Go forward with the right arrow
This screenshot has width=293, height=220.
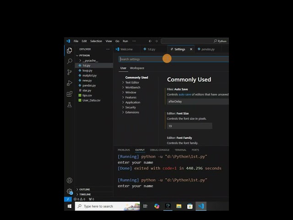coord(156,41)
